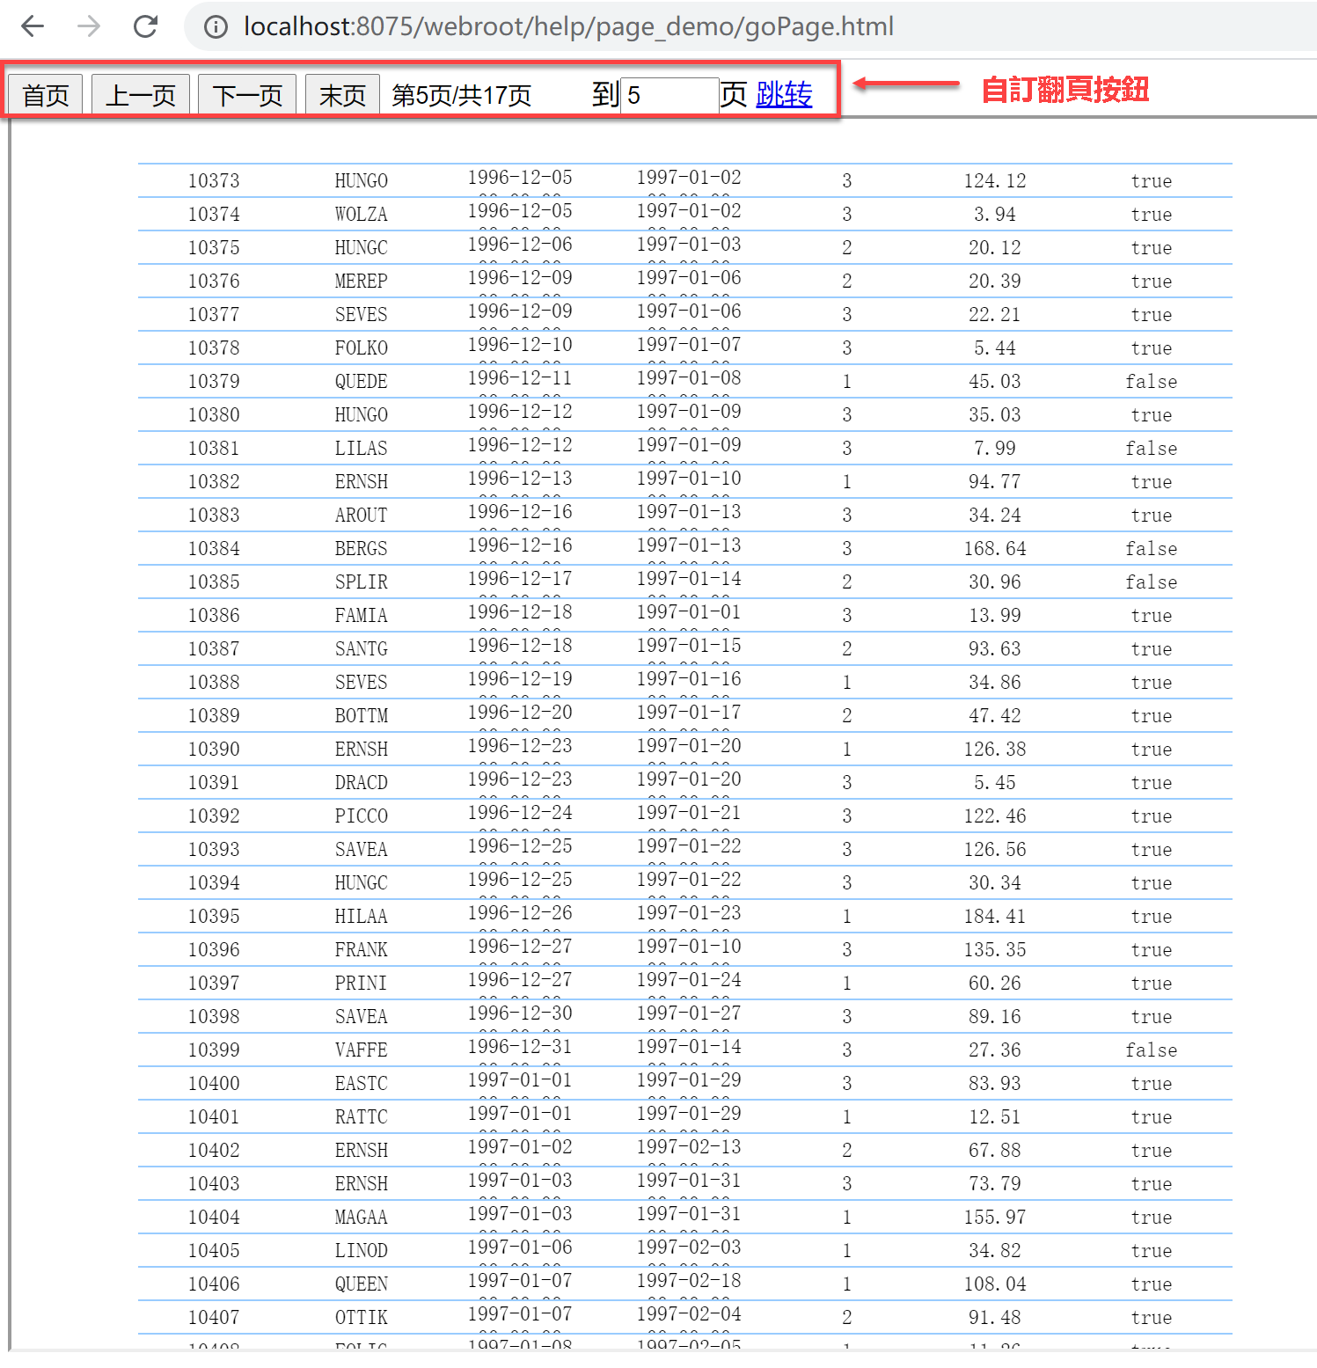Click customer cell RATTC
Viewport: 1317px width, 1368px height.
point(361,1117)
